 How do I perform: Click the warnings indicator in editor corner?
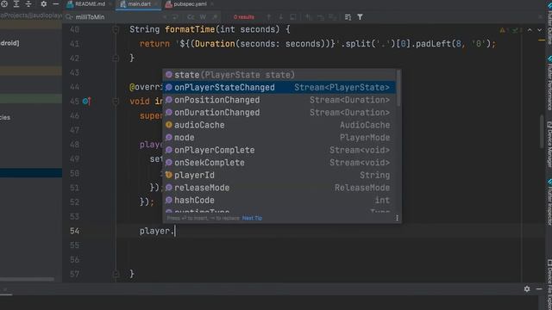coord(502,30)
